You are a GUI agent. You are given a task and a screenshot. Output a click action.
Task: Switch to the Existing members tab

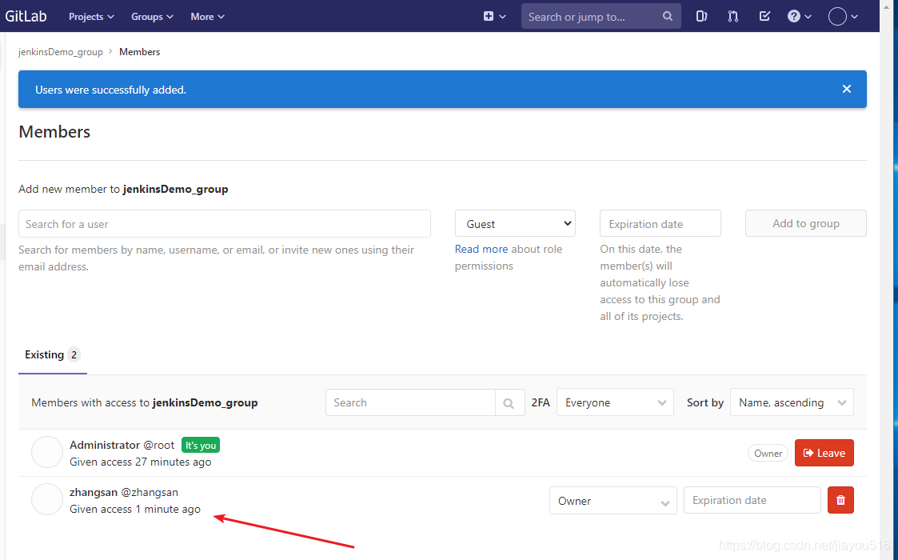(x=52, y=354)
